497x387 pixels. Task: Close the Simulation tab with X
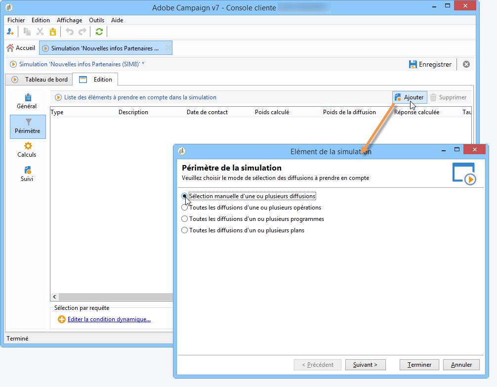(x=168, y=48)
